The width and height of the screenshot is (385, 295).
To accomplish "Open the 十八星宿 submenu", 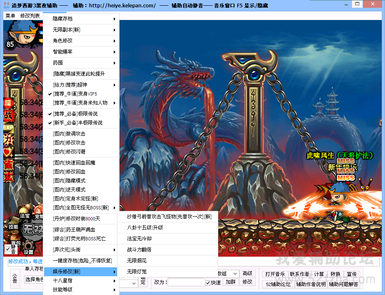I will (81, 280).
